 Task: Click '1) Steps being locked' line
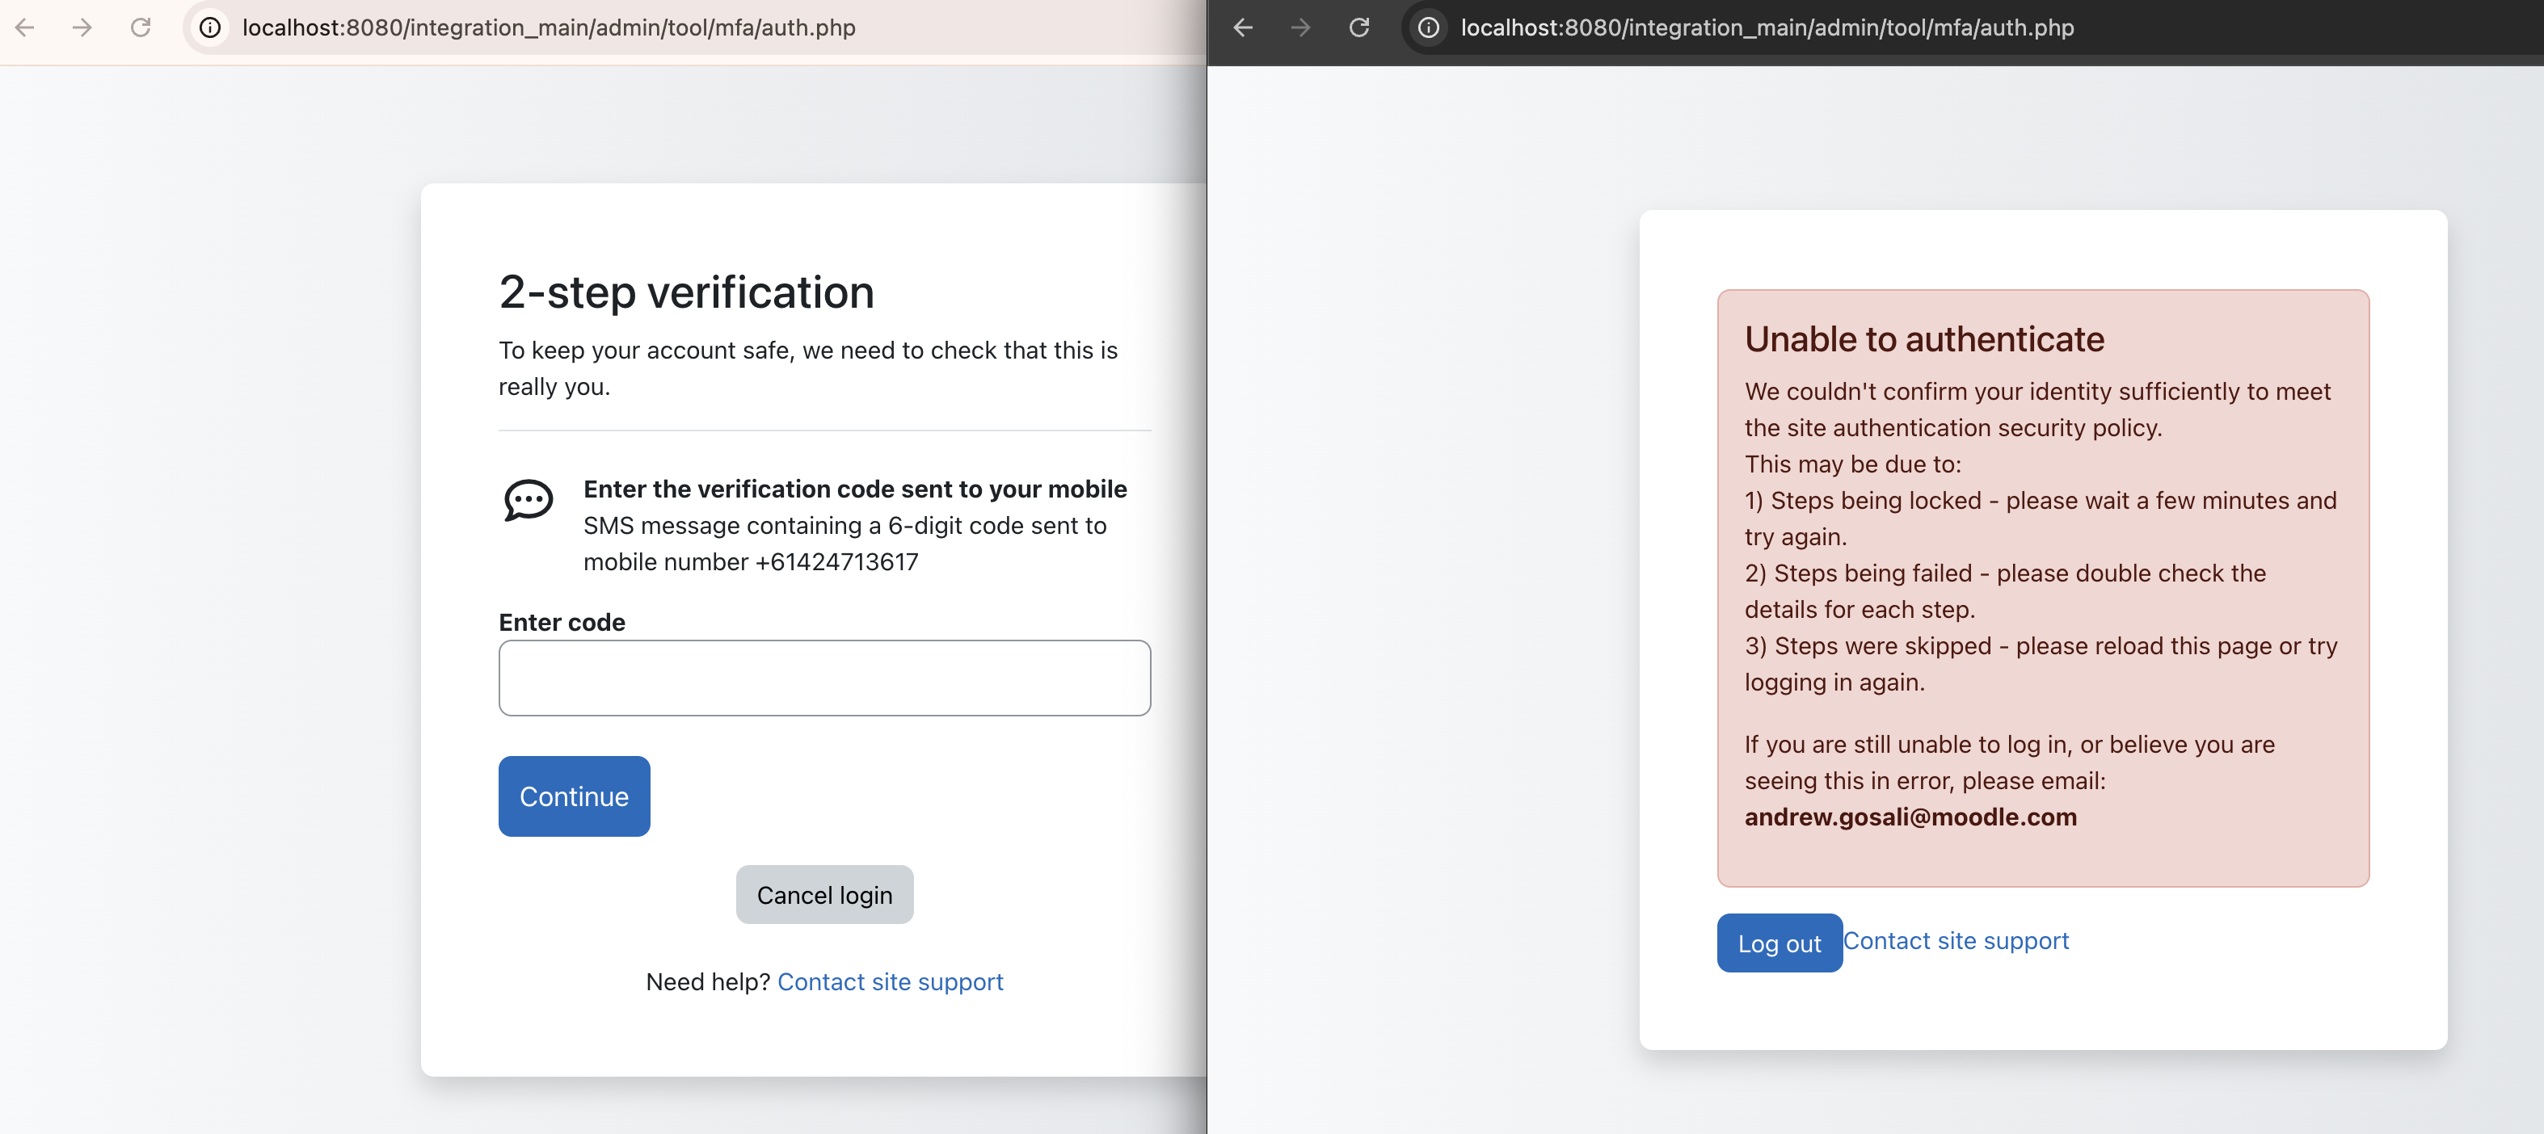coord(2041,519)
